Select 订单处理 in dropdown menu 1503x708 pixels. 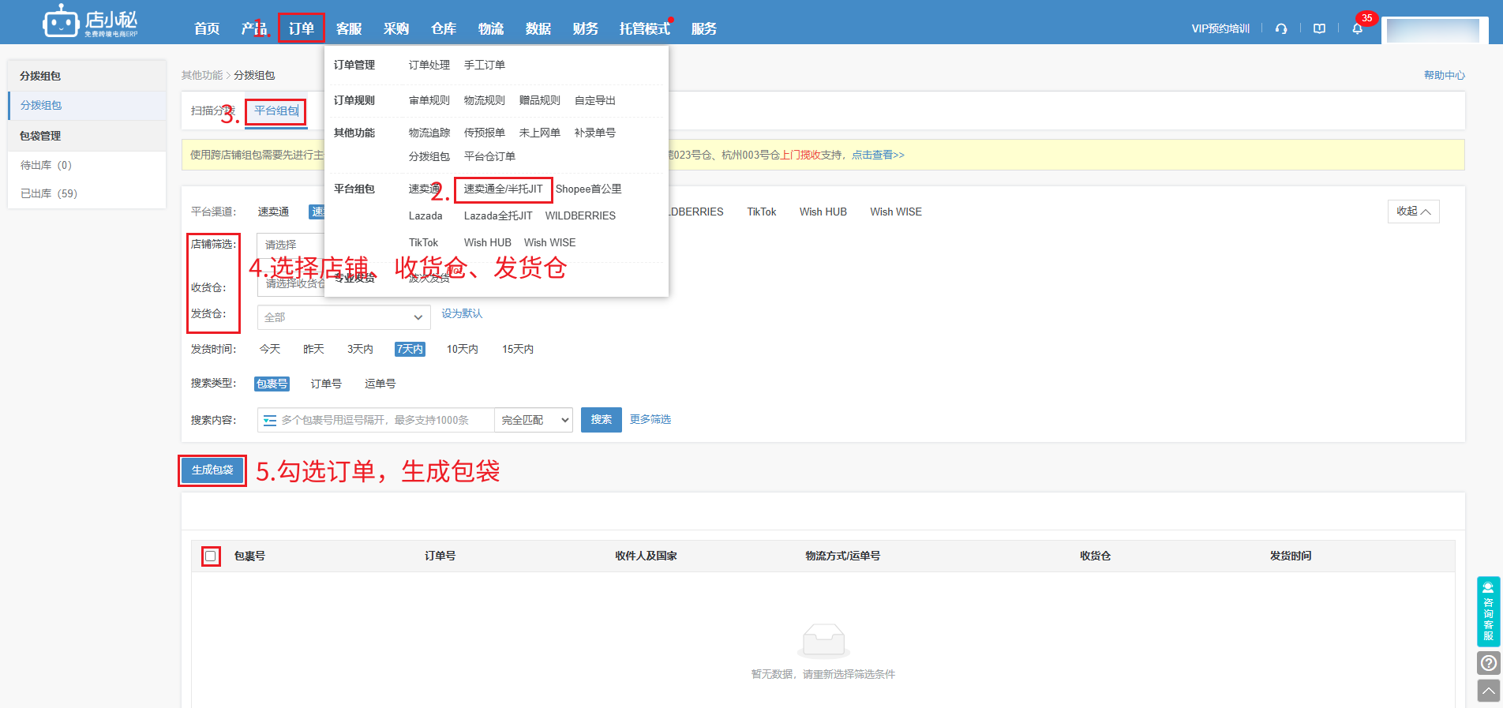429,65
